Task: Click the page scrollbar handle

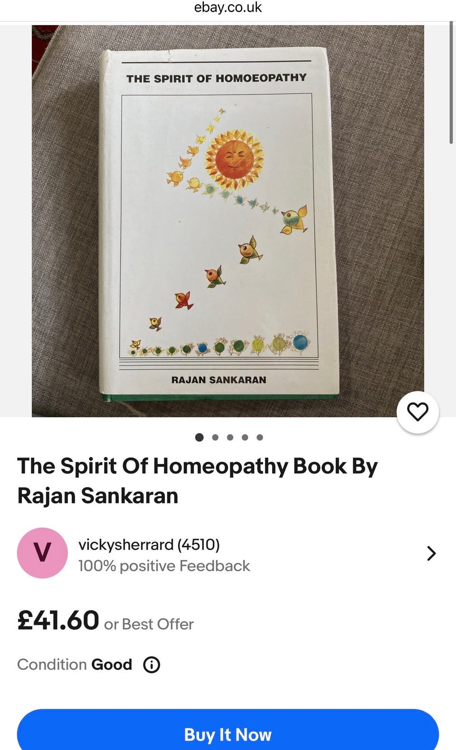Action: (451, 82)
